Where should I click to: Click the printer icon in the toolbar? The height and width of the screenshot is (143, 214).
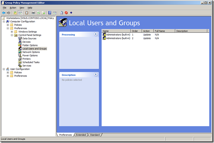point(33,13)
